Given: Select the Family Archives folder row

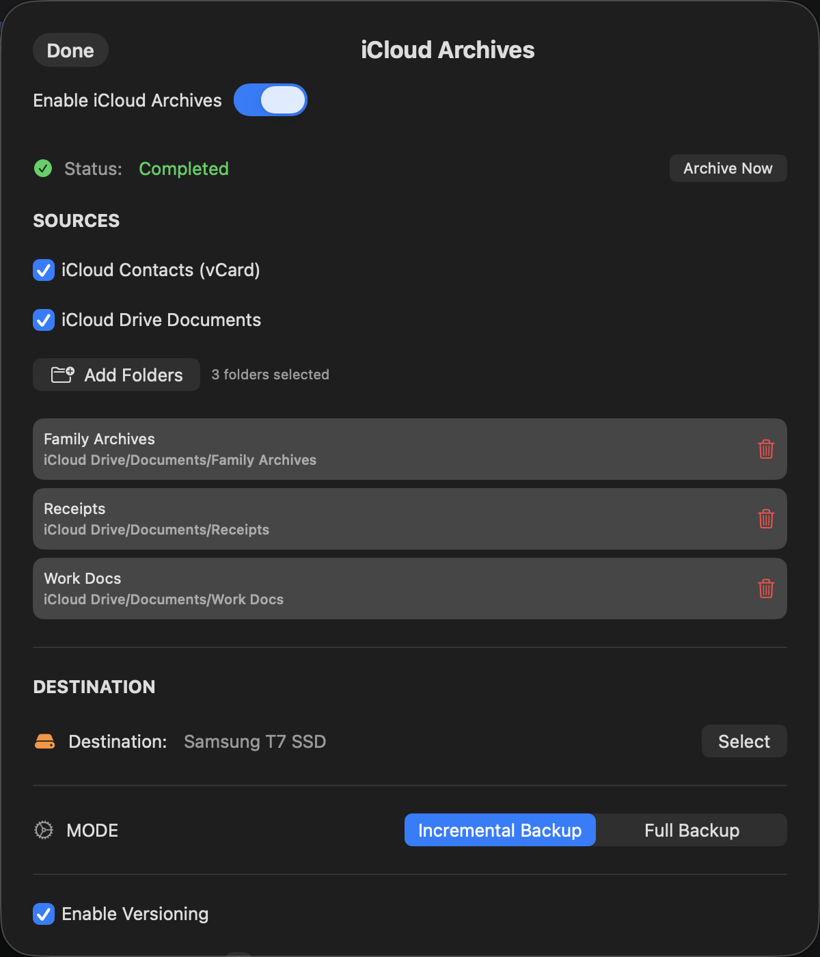Looking at the screenshot, I should point(383,449).
